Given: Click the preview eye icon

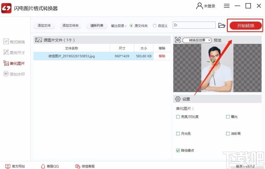Looking at the screenshot, I should coord(178,40).
